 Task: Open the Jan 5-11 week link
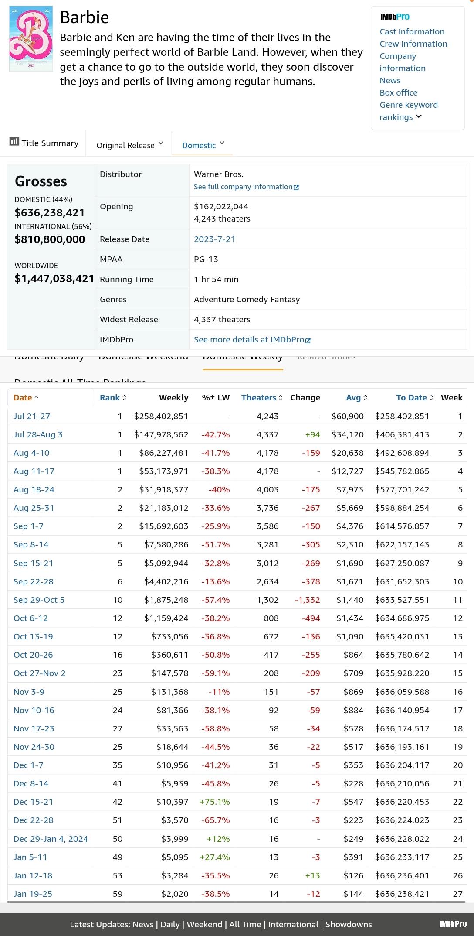coord(30,857)
